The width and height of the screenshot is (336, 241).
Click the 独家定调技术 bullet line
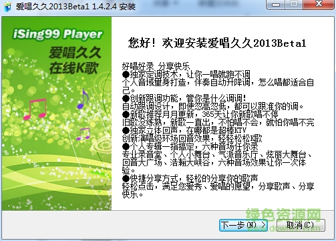point(186,75)
